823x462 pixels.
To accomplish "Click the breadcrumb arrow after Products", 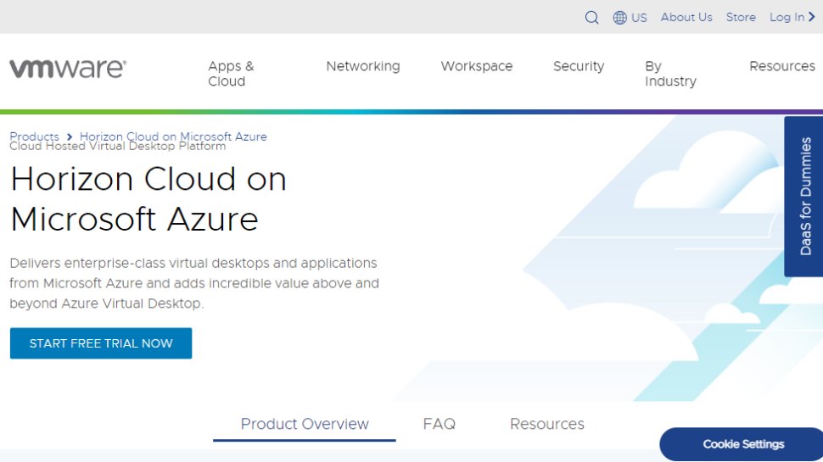I will click(70, 136).
